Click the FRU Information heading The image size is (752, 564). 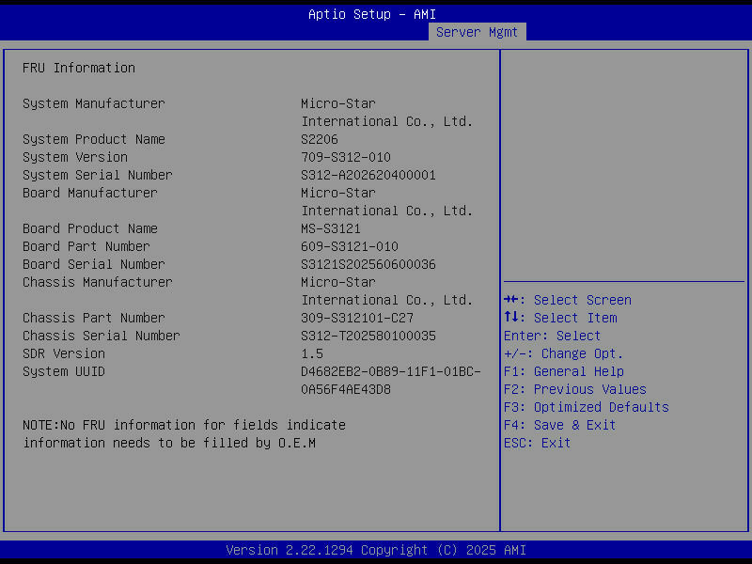coord(79,67)
